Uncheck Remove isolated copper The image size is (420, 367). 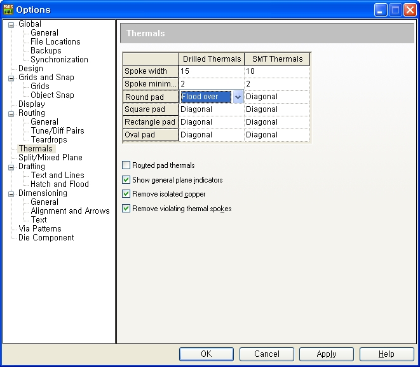pyautogui.click(x=126, y=194)
